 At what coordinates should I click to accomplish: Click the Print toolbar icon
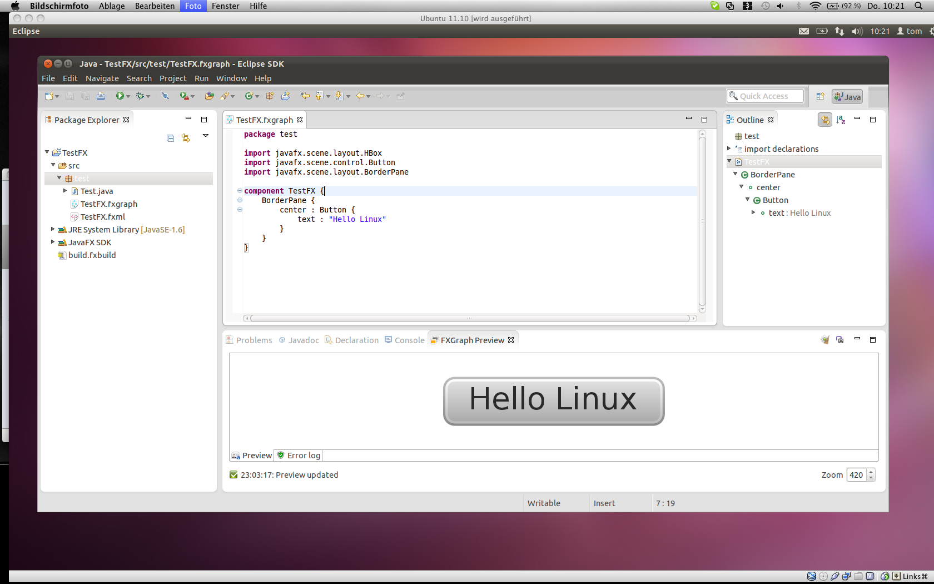101,96
